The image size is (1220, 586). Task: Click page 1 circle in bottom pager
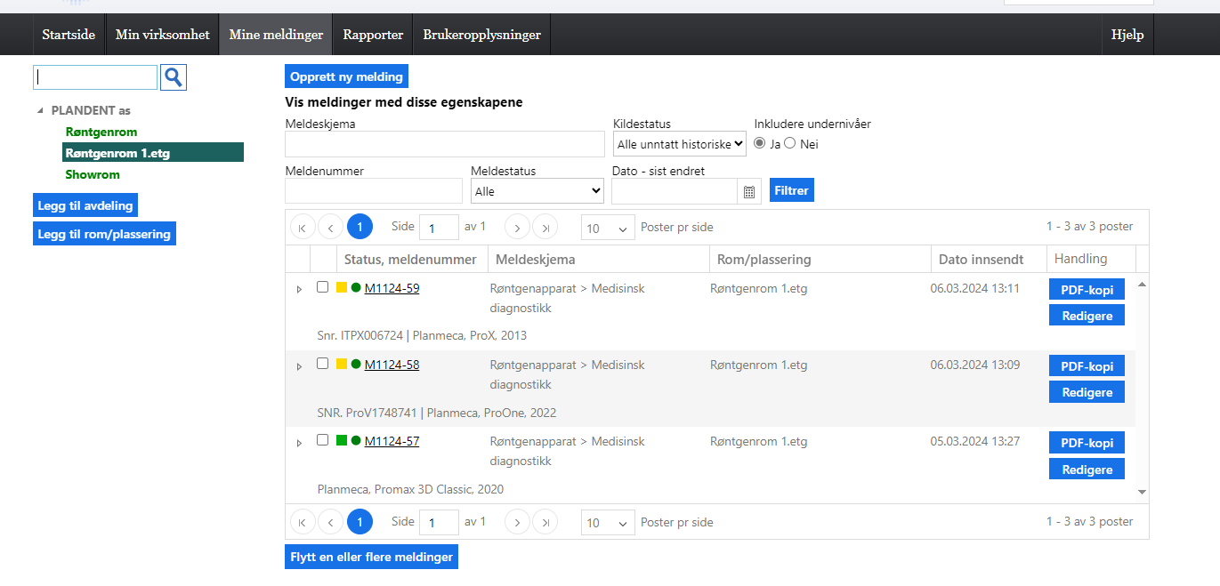(x=360, y=522)
